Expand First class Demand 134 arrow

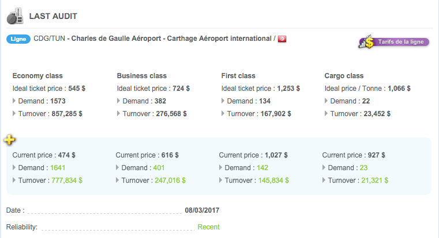pos(223,101)
